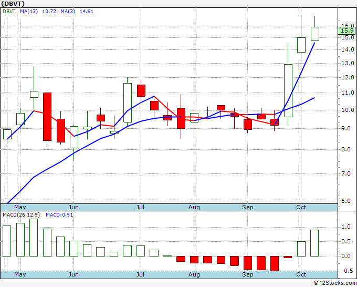Click May on the MACD panel time axis
Image resolution: width=357 pixels, height=287 pixels.
click(20, 274)
